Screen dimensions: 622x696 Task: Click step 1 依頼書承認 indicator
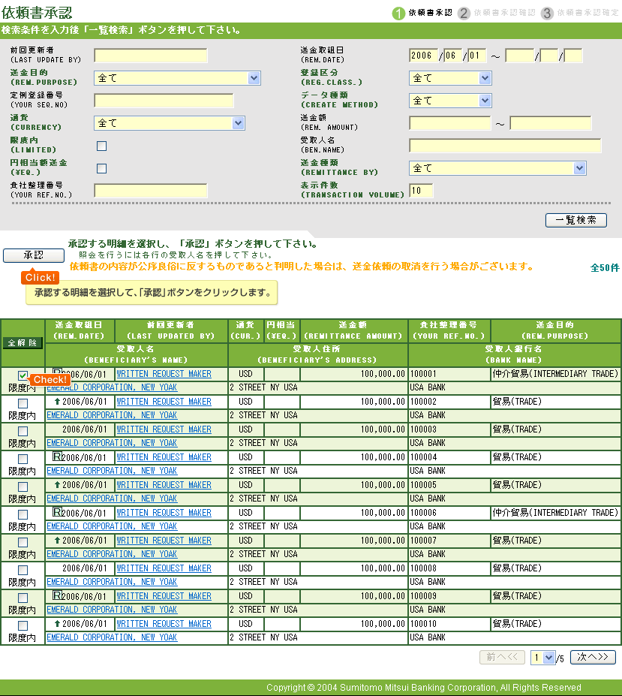pyautogui.click(x=422, y=13)
